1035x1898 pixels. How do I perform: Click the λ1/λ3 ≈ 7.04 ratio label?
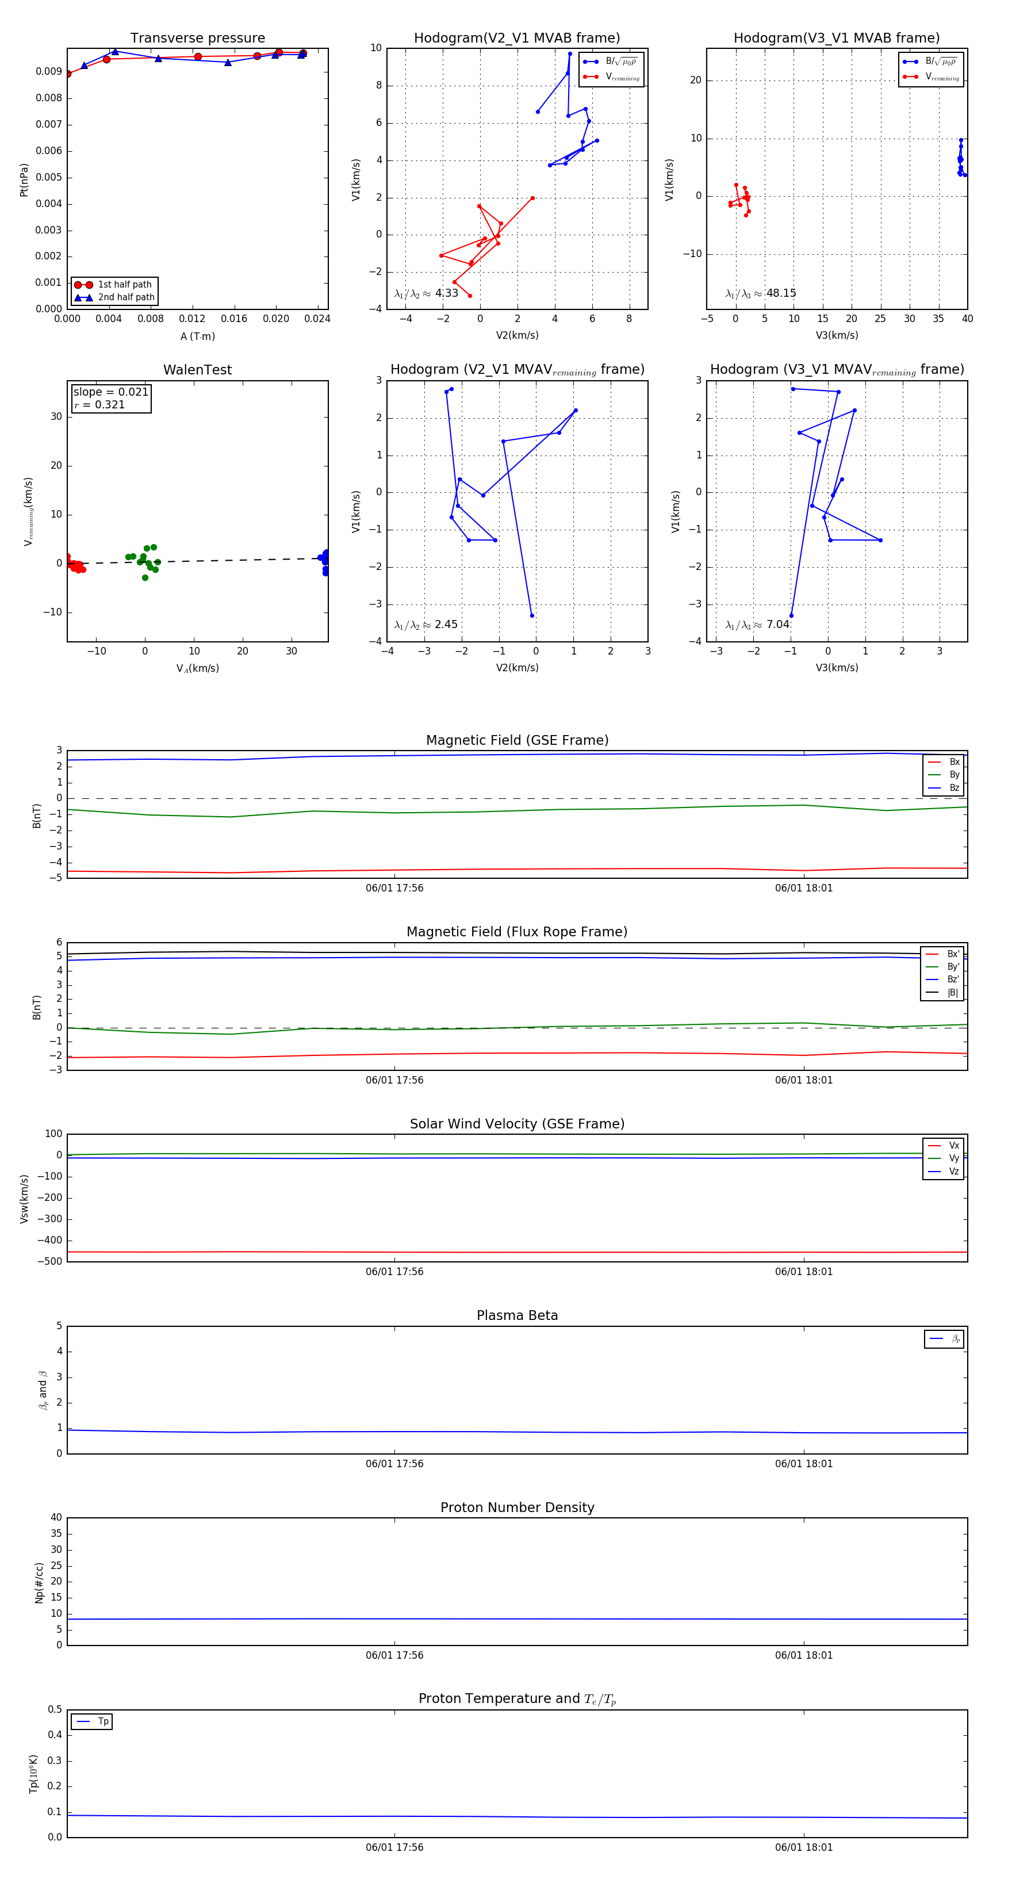click(757, 625)
